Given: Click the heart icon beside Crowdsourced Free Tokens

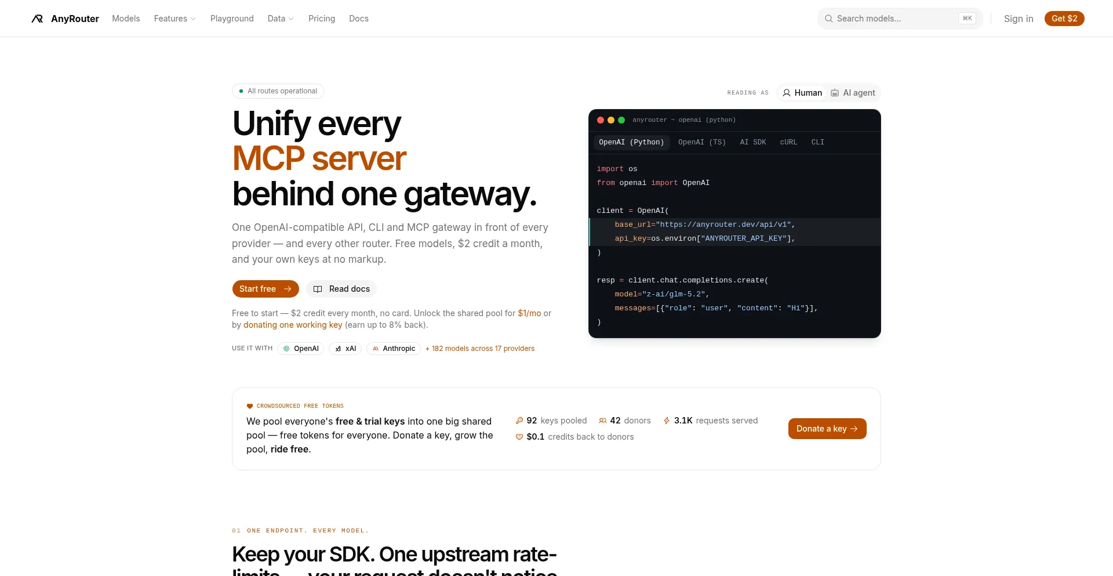Looking at the screenshot, I should pos(250,406).
